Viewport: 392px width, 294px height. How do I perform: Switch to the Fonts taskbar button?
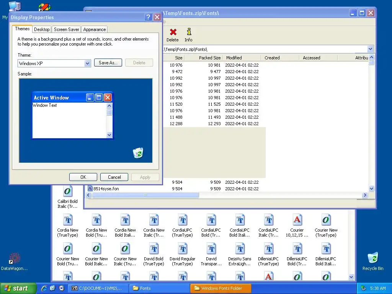[x=160, y=288]
